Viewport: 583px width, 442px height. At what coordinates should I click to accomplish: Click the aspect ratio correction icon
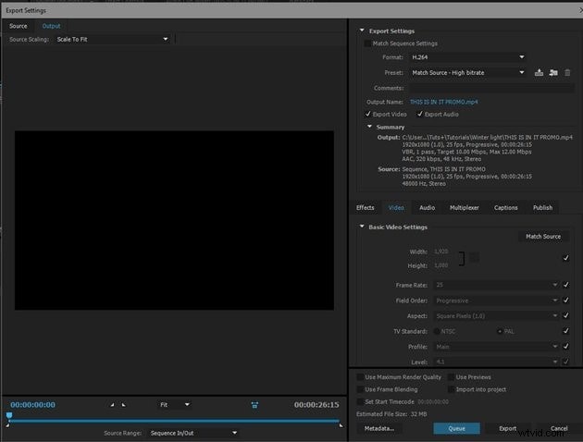(x=254, y=405)
